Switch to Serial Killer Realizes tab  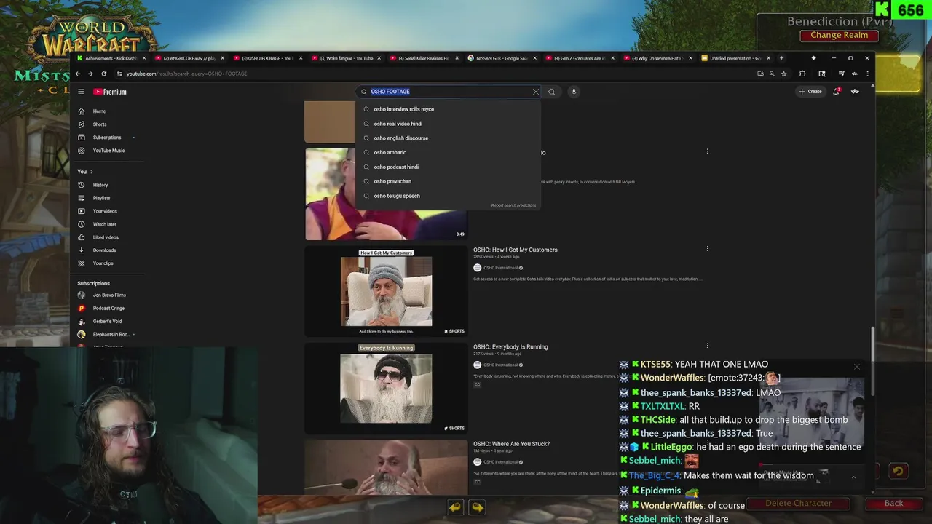coord(424,58)
